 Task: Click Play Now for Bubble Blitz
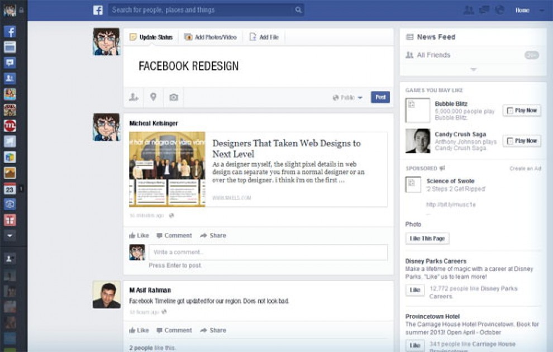click(x=522, y=111)
